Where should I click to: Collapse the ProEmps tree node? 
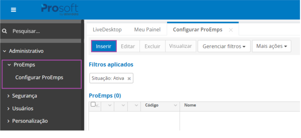tap(9, 65)
